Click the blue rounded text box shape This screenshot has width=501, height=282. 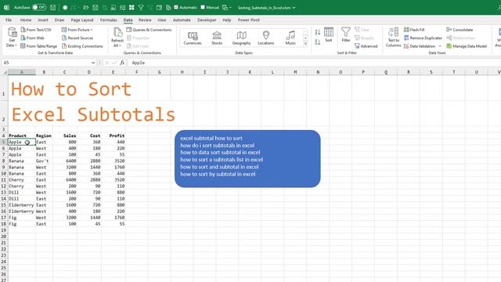tap(247, 158)
